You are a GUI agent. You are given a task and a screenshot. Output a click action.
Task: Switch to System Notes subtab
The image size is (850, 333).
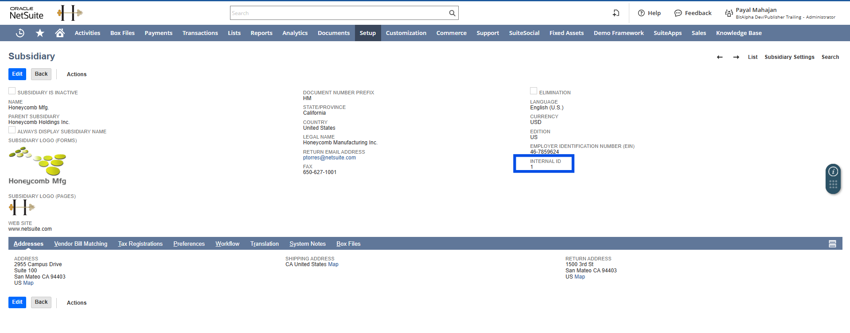click(308, 244)
